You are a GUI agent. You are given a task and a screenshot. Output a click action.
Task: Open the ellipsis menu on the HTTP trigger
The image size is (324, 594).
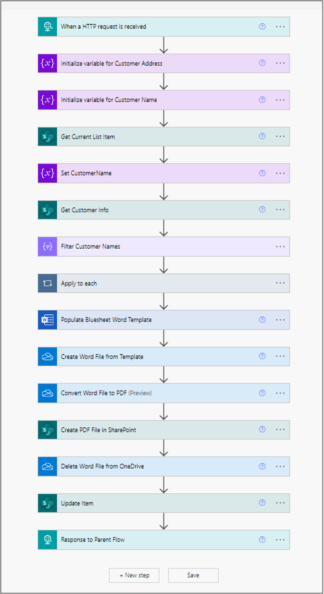click(x=280, y=26)
